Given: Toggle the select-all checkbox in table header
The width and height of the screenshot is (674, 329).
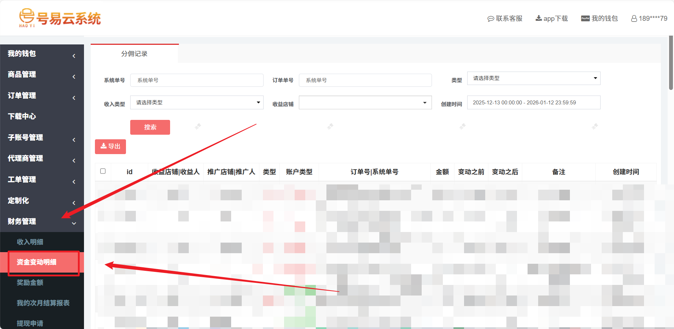Looking at the screenshot, I should coord(103,171).
